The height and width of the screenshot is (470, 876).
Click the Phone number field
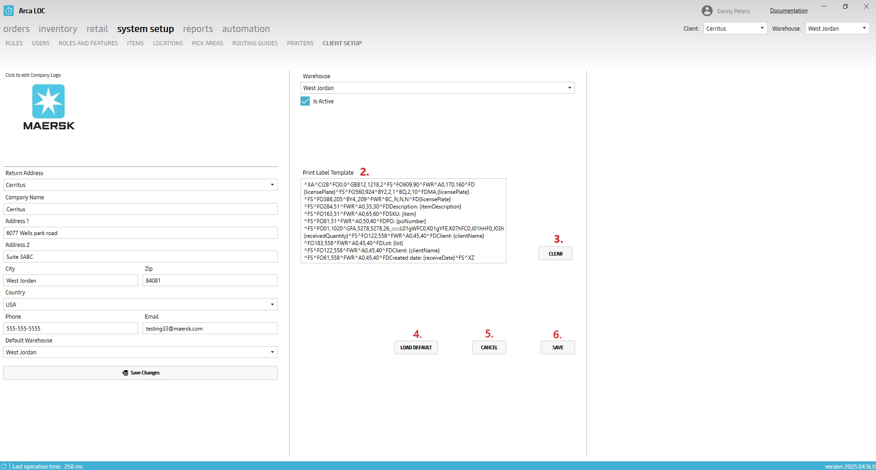[x=70, y=328]
